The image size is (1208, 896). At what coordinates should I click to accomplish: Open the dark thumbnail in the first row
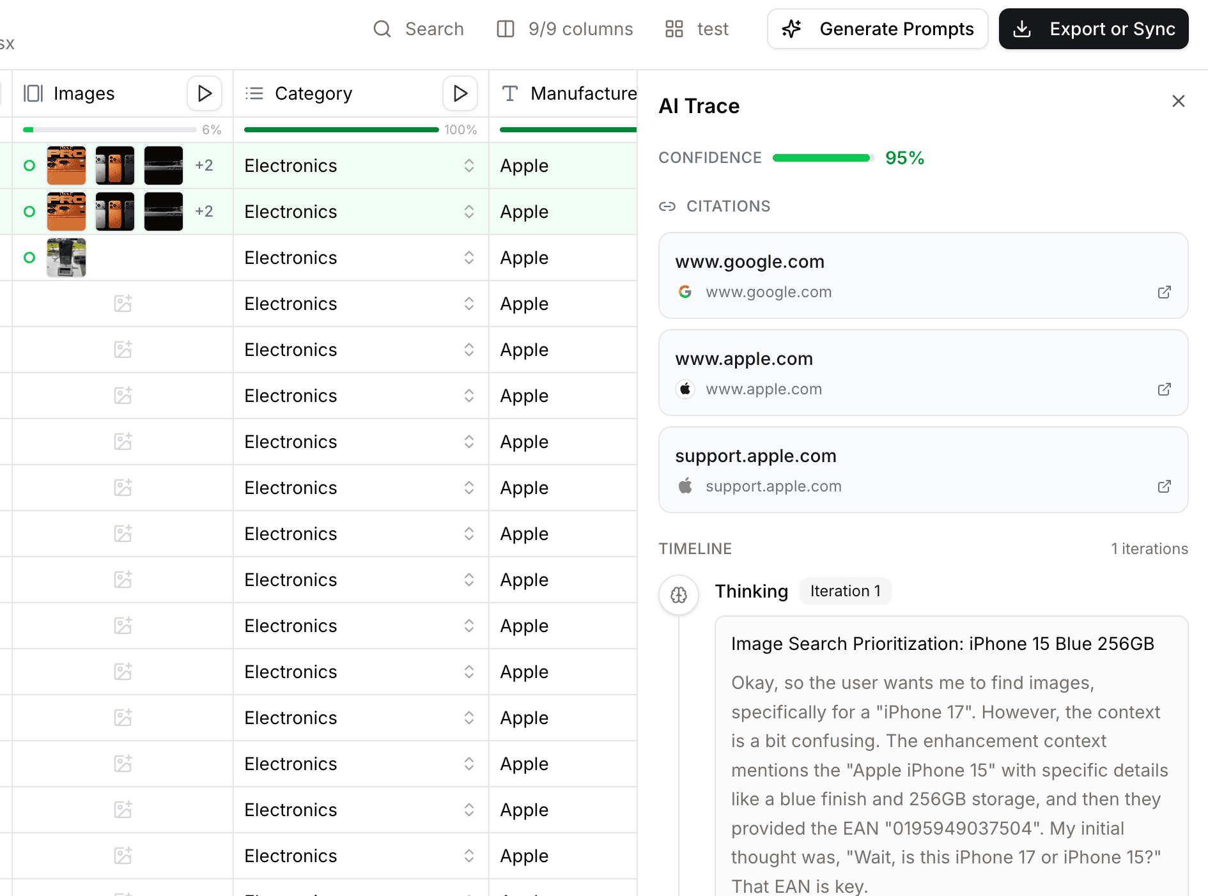pos(164,166)
